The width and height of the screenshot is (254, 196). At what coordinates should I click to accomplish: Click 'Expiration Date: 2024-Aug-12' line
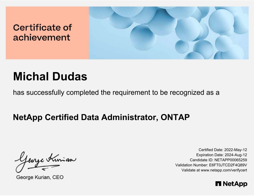pos(222,155)
